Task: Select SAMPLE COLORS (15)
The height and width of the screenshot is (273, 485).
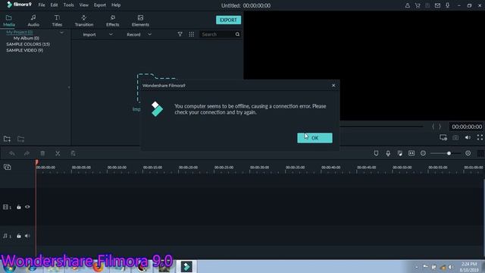Action: 28,44
